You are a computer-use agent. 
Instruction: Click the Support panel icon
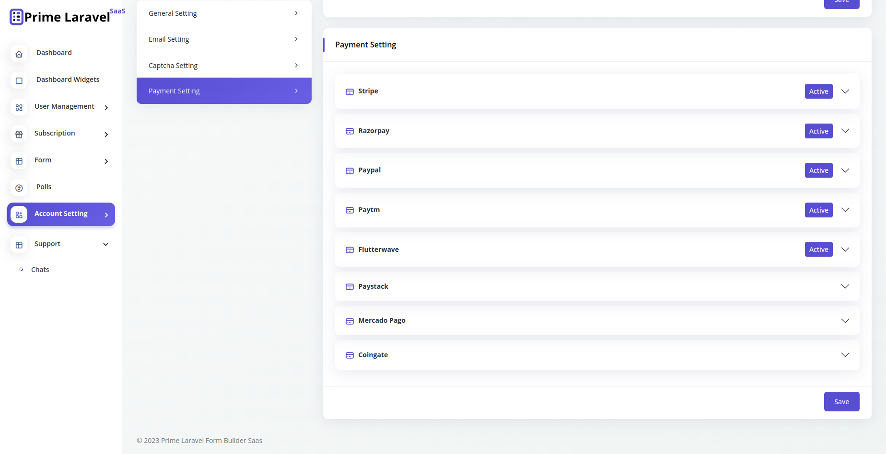coord(19,245)
